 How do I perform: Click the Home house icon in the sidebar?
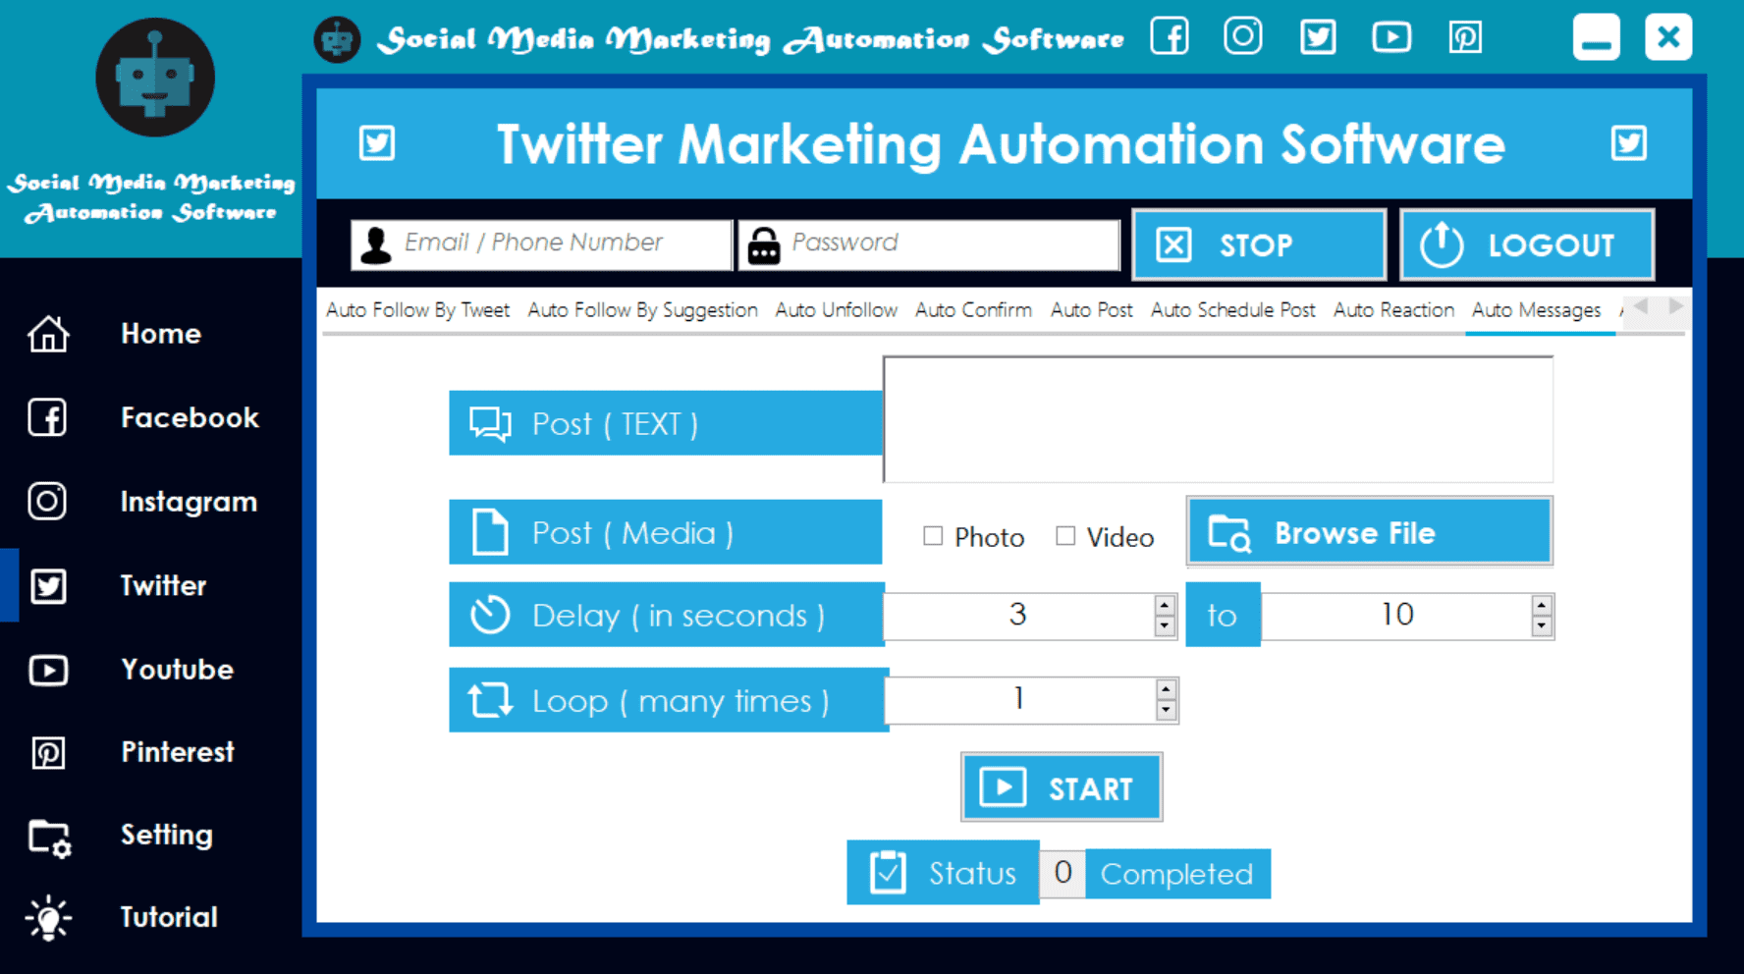click(48, 334)
